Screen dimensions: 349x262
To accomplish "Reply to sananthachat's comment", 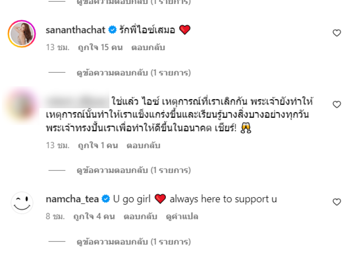I will pyautogui.click(x=148, y=48).
